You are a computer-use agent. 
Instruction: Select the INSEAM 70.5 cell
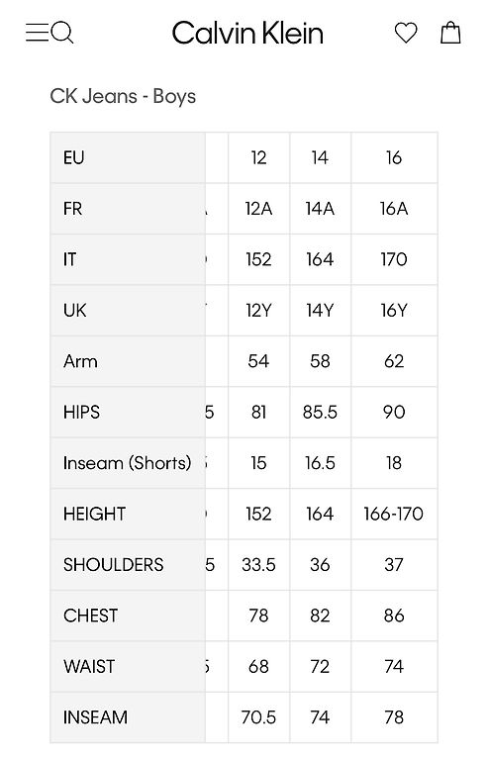[x=258, y=717]
